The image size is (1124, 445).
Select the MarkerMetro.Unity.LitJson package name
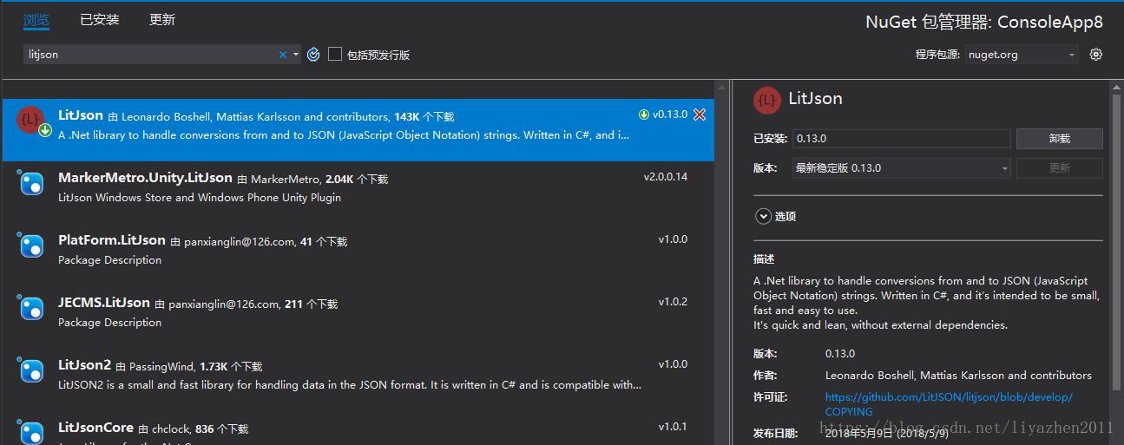(x=145, y=178)
